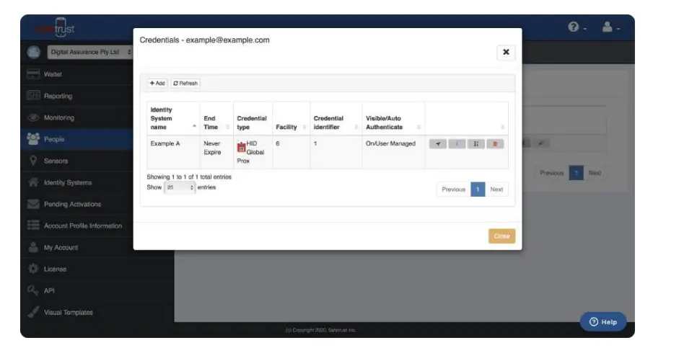This screenshot has height=361, width=679.
Task: Click the Monitoring eye icon in sidebar
Action: coord(33,117)
